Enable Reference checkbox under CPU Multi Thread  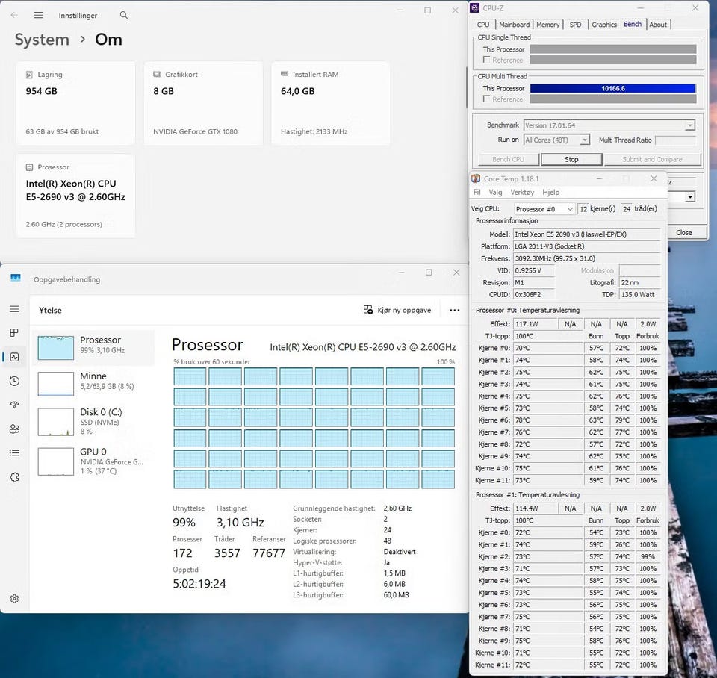(x=487, y=99)
